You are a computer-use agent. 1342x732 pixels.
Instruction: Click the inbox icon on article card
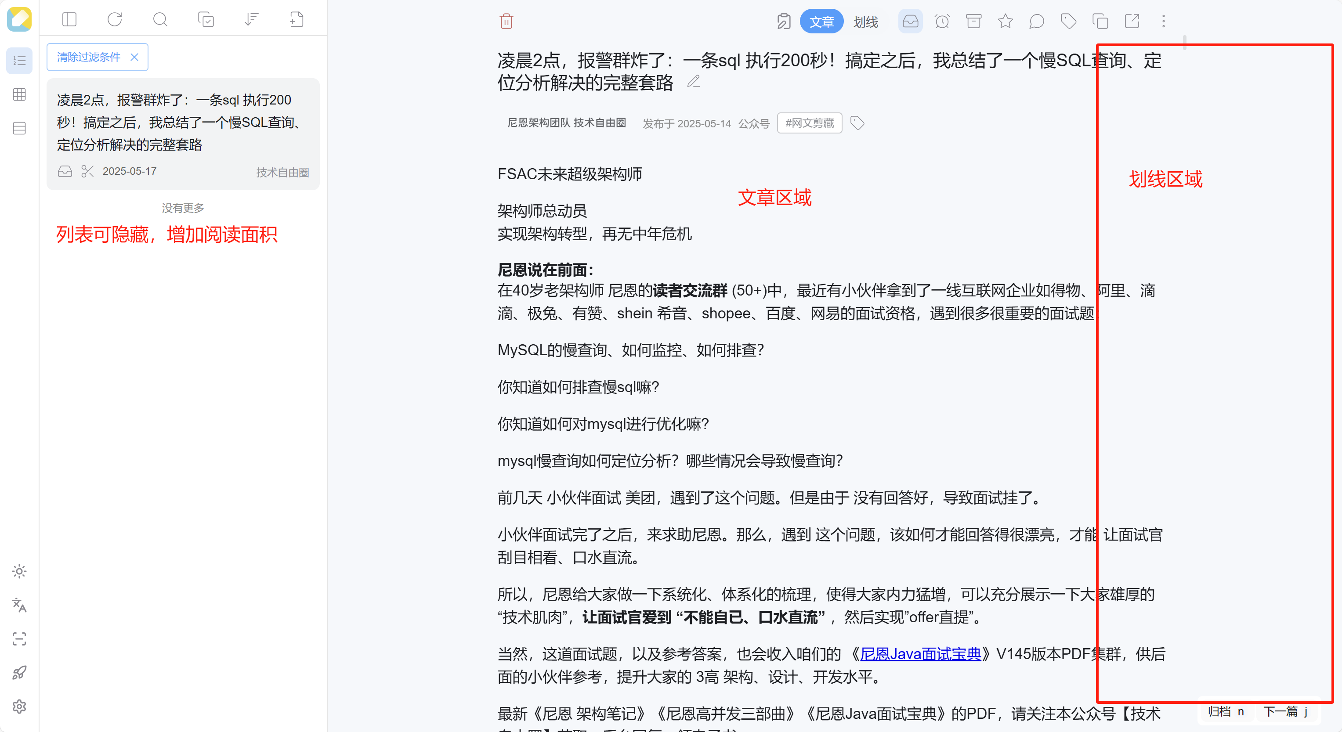pyautogui.click(x=65, y=171)
